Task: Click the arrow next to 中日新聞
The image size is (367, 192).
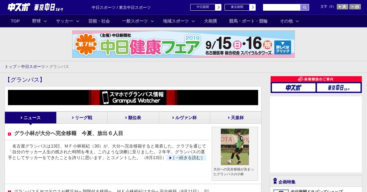Action: point(218,7)
